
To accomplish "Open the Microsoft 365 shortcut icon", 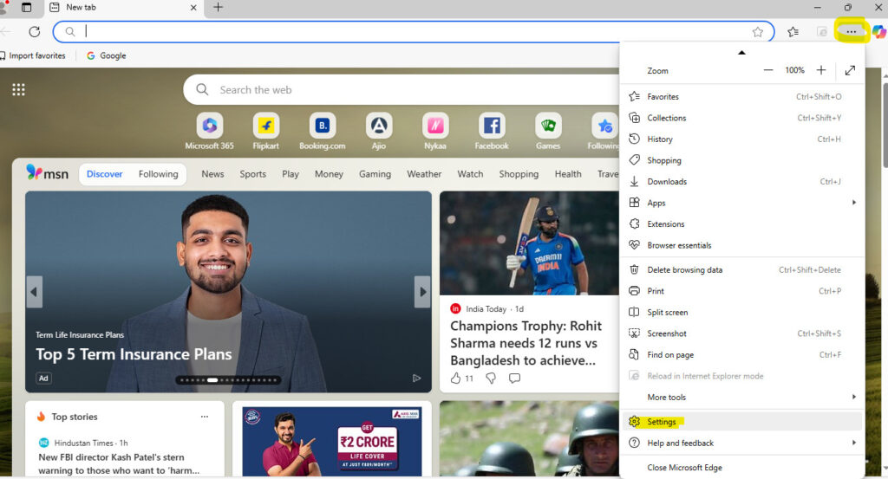I will tap(209, 126).
